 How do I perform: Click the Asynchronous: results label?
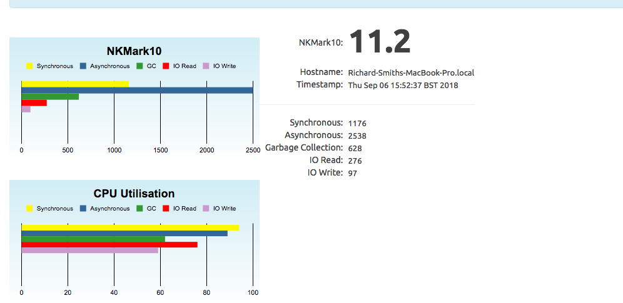[314, 135]
